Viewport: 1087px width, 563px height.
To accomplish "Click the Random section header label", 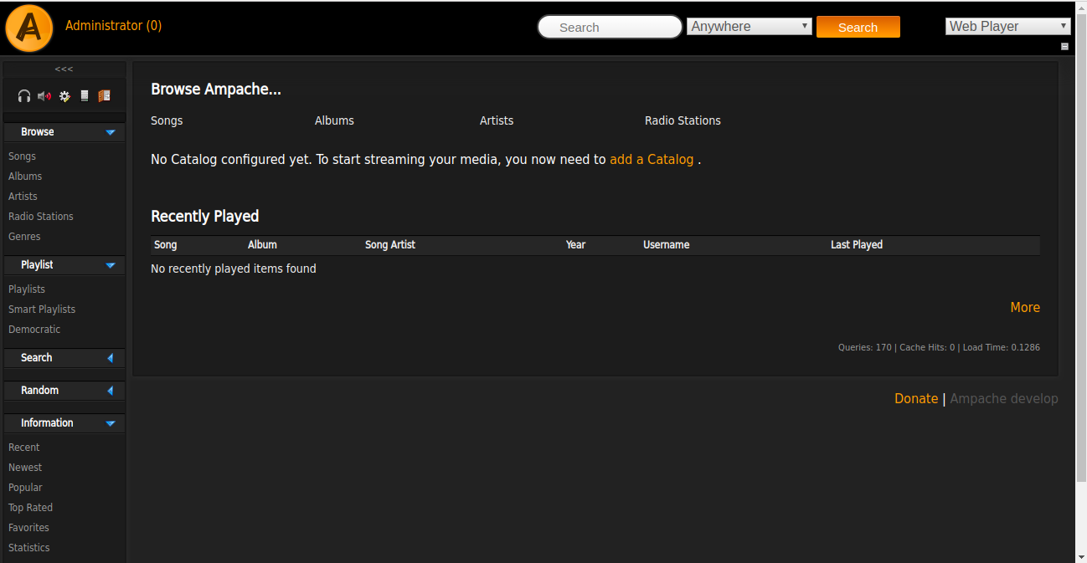I will tap(40, 391).
